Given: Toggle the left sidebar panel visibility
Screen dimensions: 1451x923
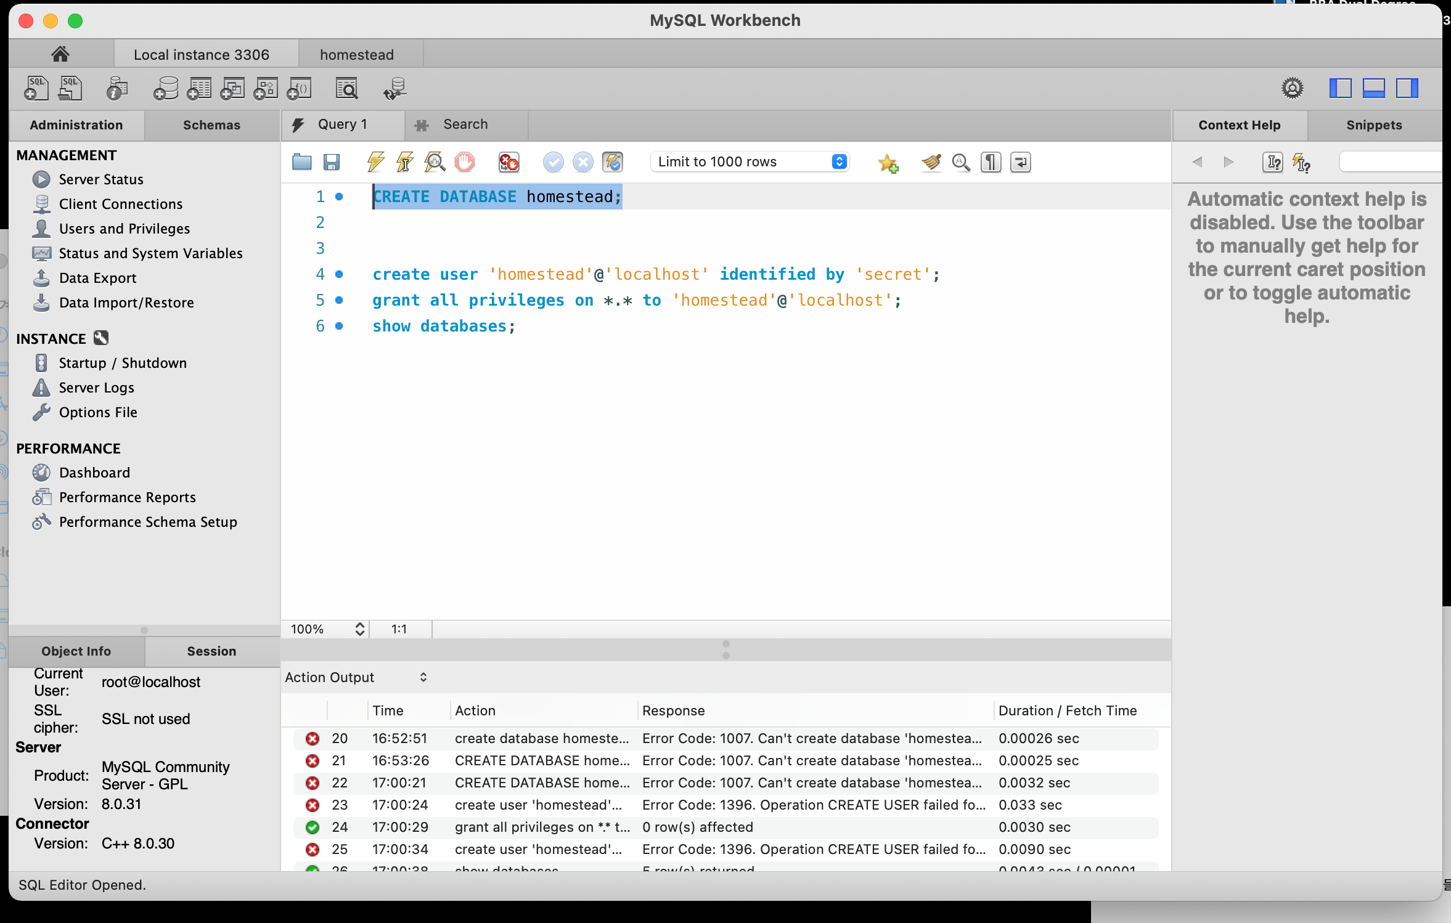Looking at the screenshot, I should pyautogui.click(x=1340, y=89).
